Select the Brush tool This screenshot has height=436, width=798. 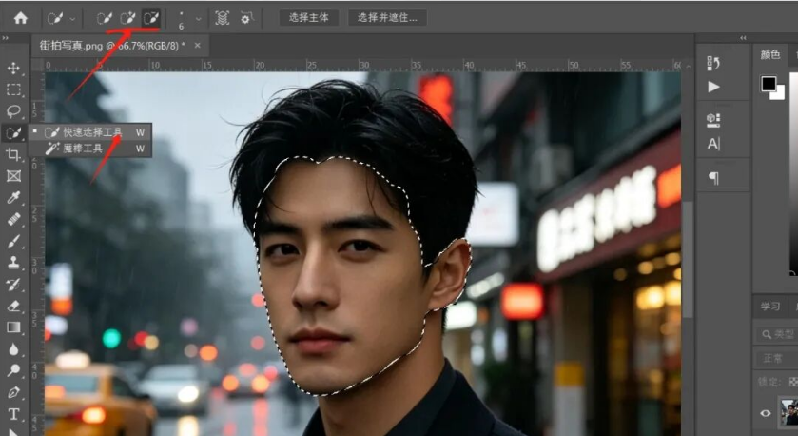click(x=13, y=241)
